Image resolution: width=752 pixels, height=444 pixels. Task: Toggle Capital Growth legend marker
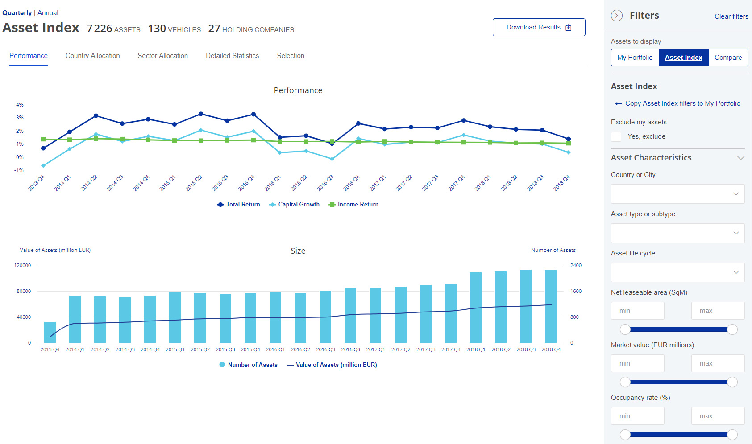(272, 205)
